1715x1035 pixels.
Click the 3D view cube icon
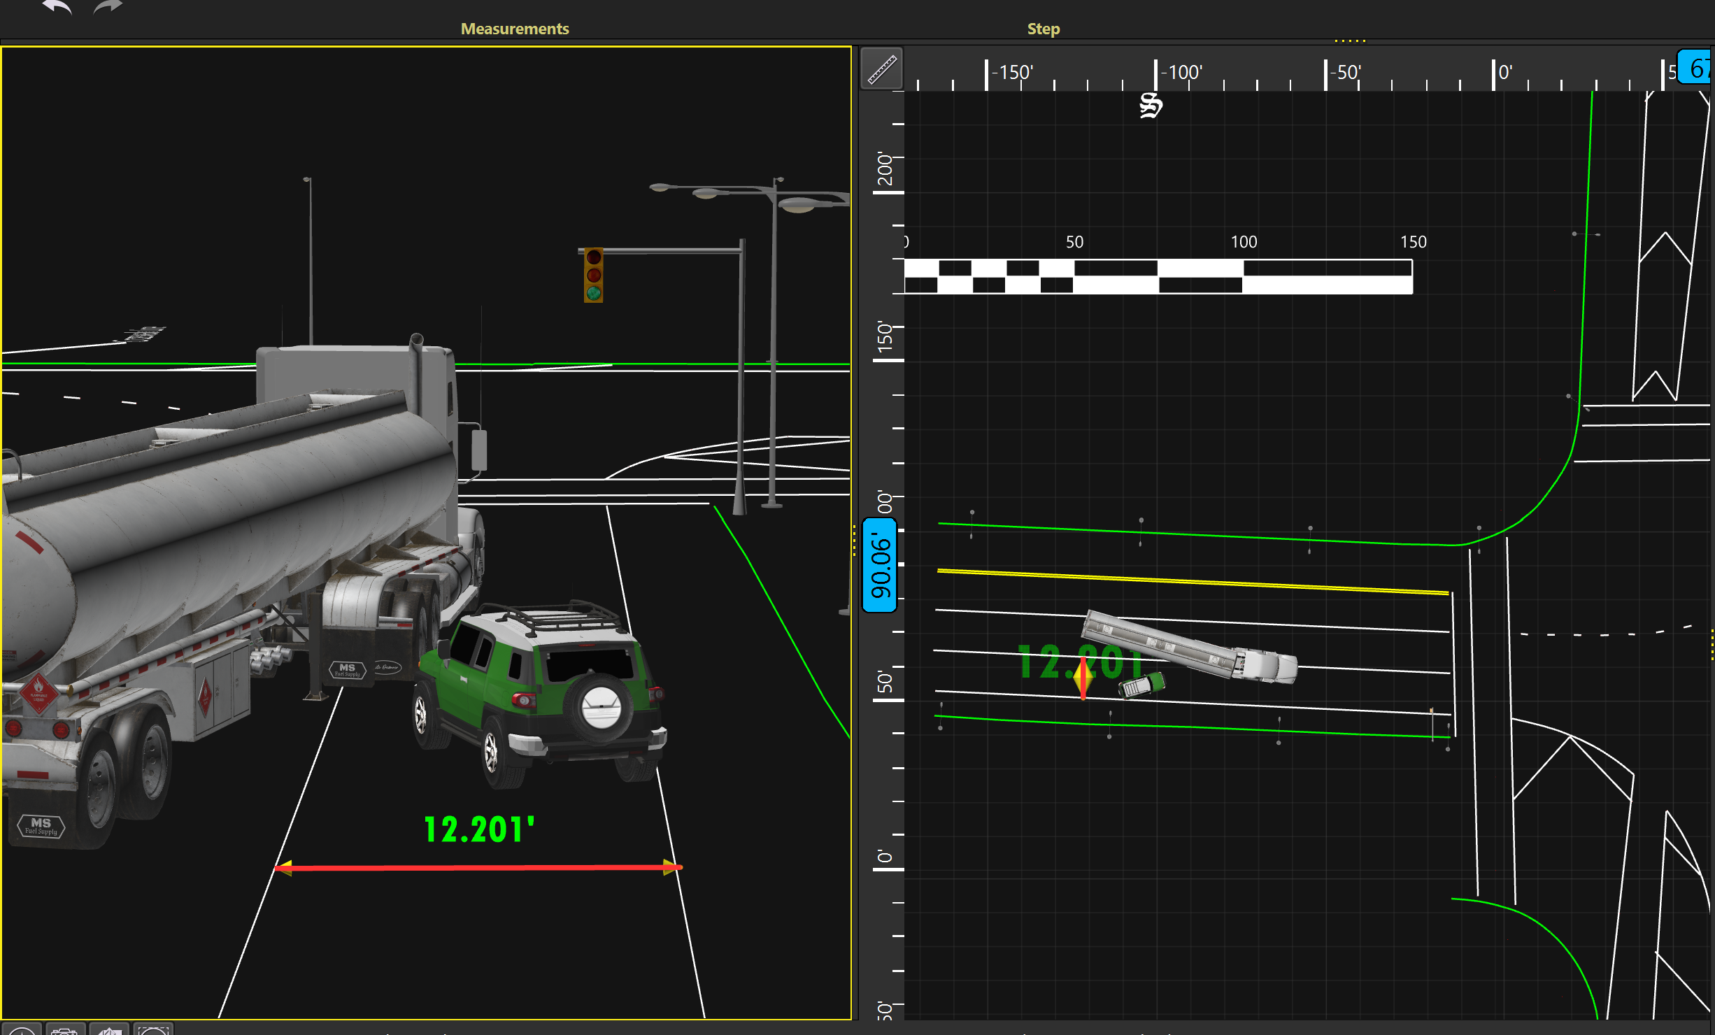point(109,1031)
